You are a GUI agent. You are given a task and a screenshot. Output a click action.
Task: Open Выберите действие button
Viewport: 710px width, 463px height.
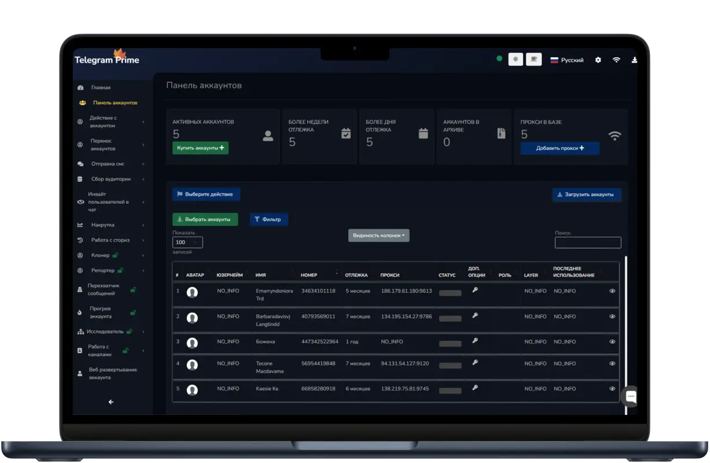[206, 194]
